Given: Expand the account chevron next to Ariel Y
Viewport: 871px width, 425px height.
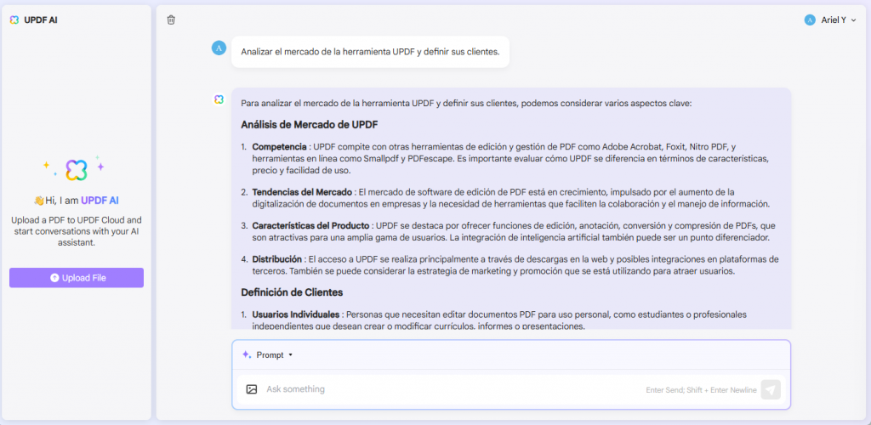Looking at the screenshot, I should tap(854, 20).
